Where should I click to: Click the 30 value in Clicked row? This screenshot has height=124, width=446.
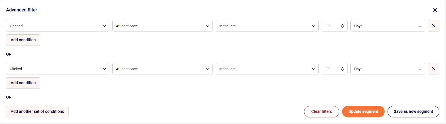328,69
